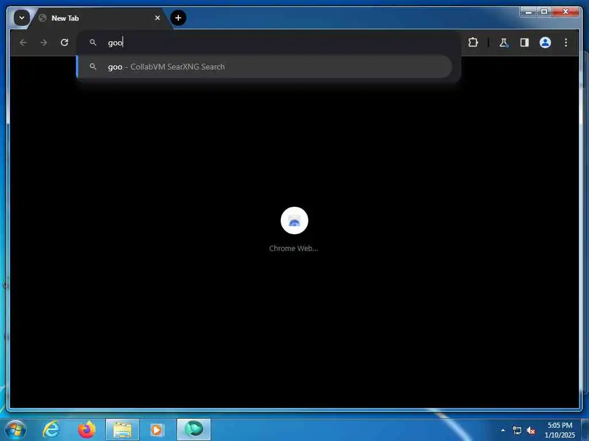
Task: Close the New Tab tab
Action: tap(158, 18)
